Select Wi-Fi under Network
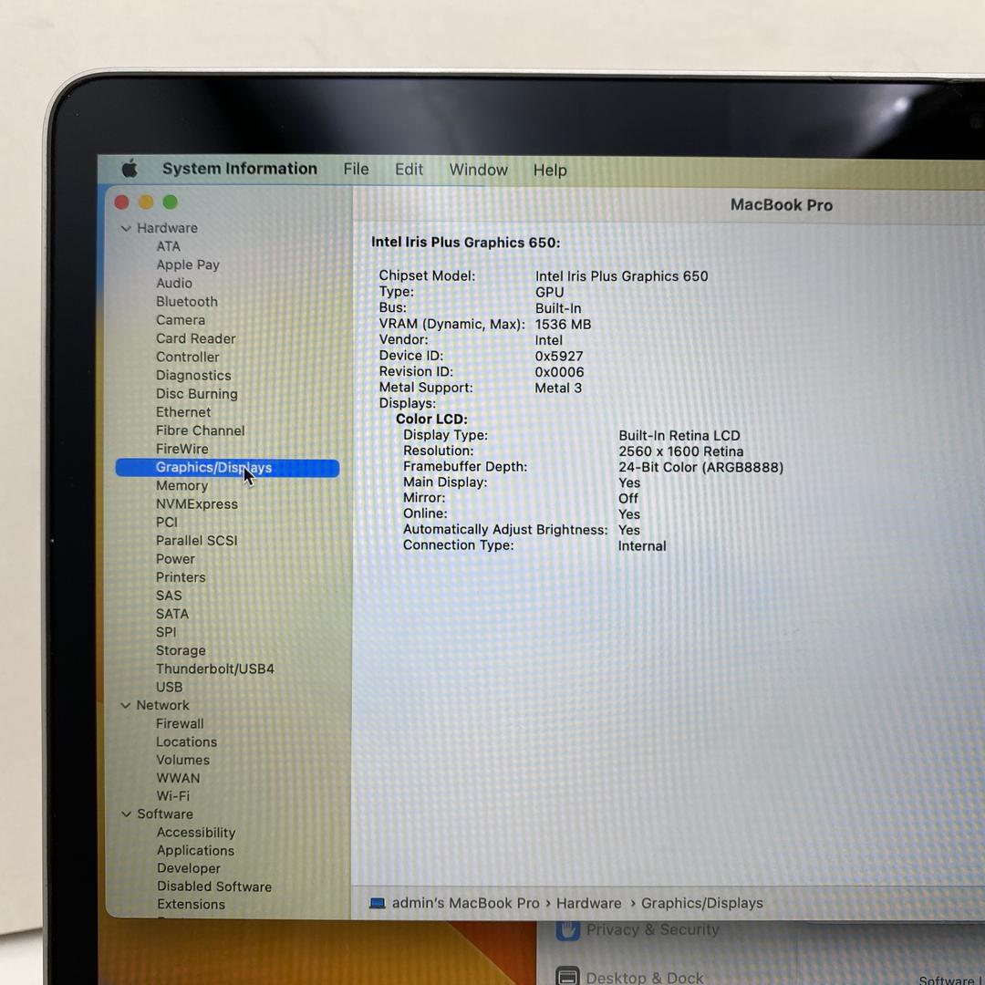Screen dimensions: 985x985 click(x=172, y=796)
